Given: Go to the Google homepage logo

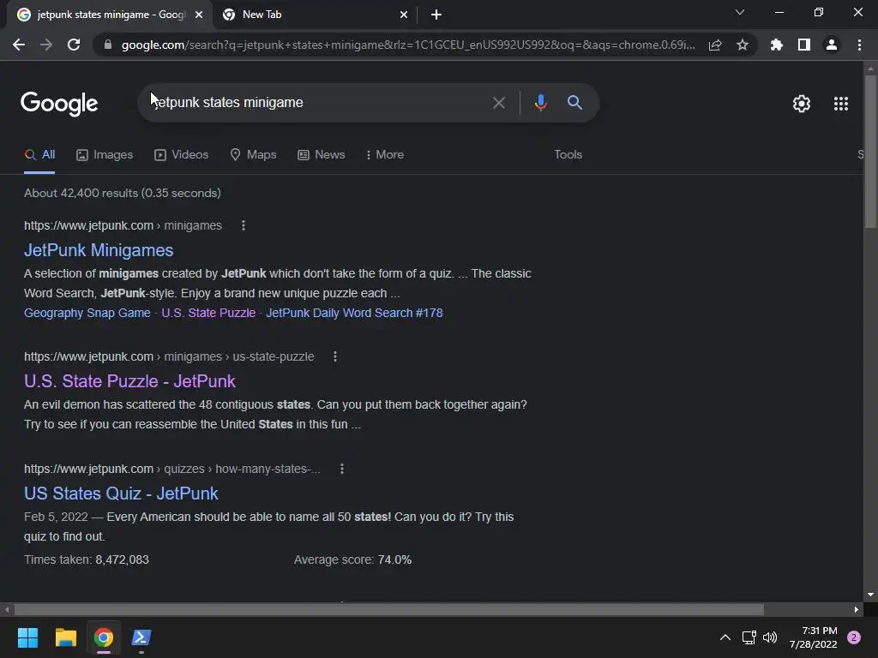Looking at the screenshot, I should (x=59, y=104).
